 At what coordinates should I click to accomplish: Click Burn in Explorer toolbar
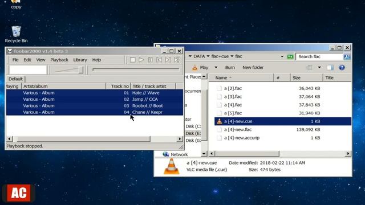[x=230, y=67]
